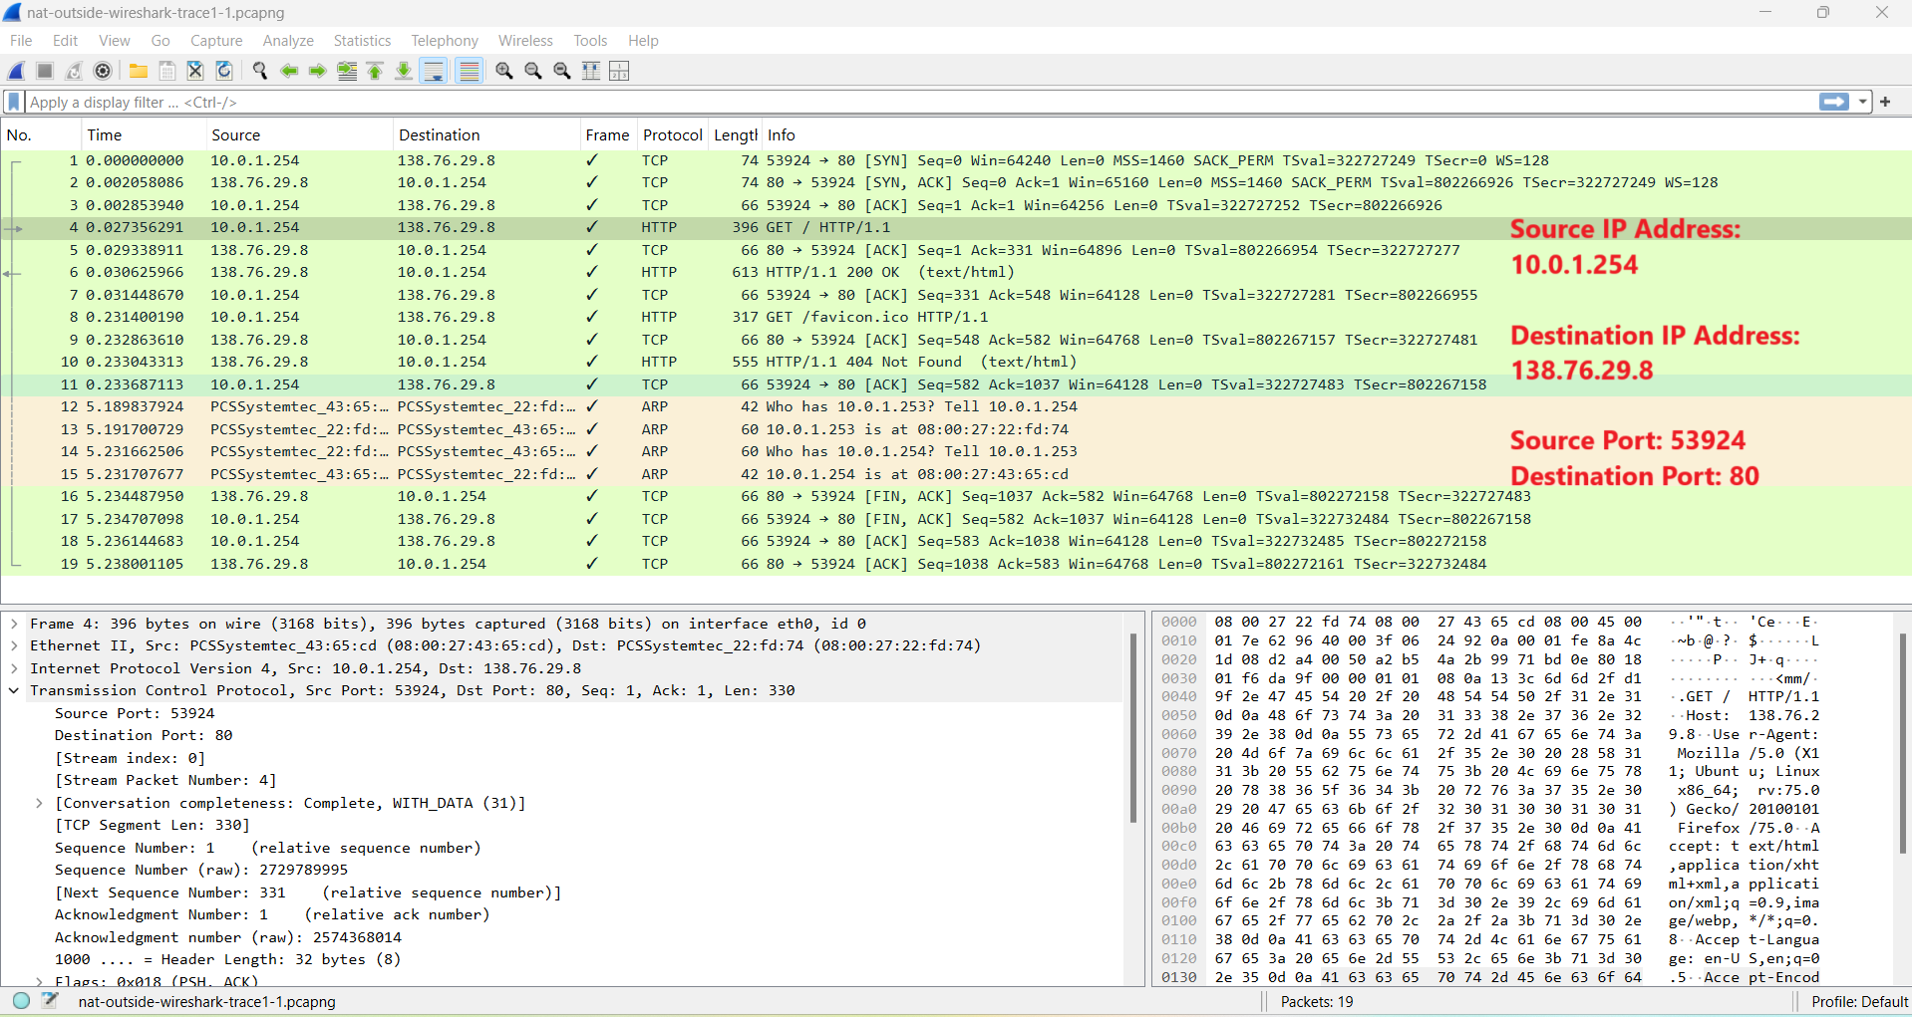The width and height of the screenshot is (1912, 1017).
Task: Open the Analyze menu
Action: [288, 41]
